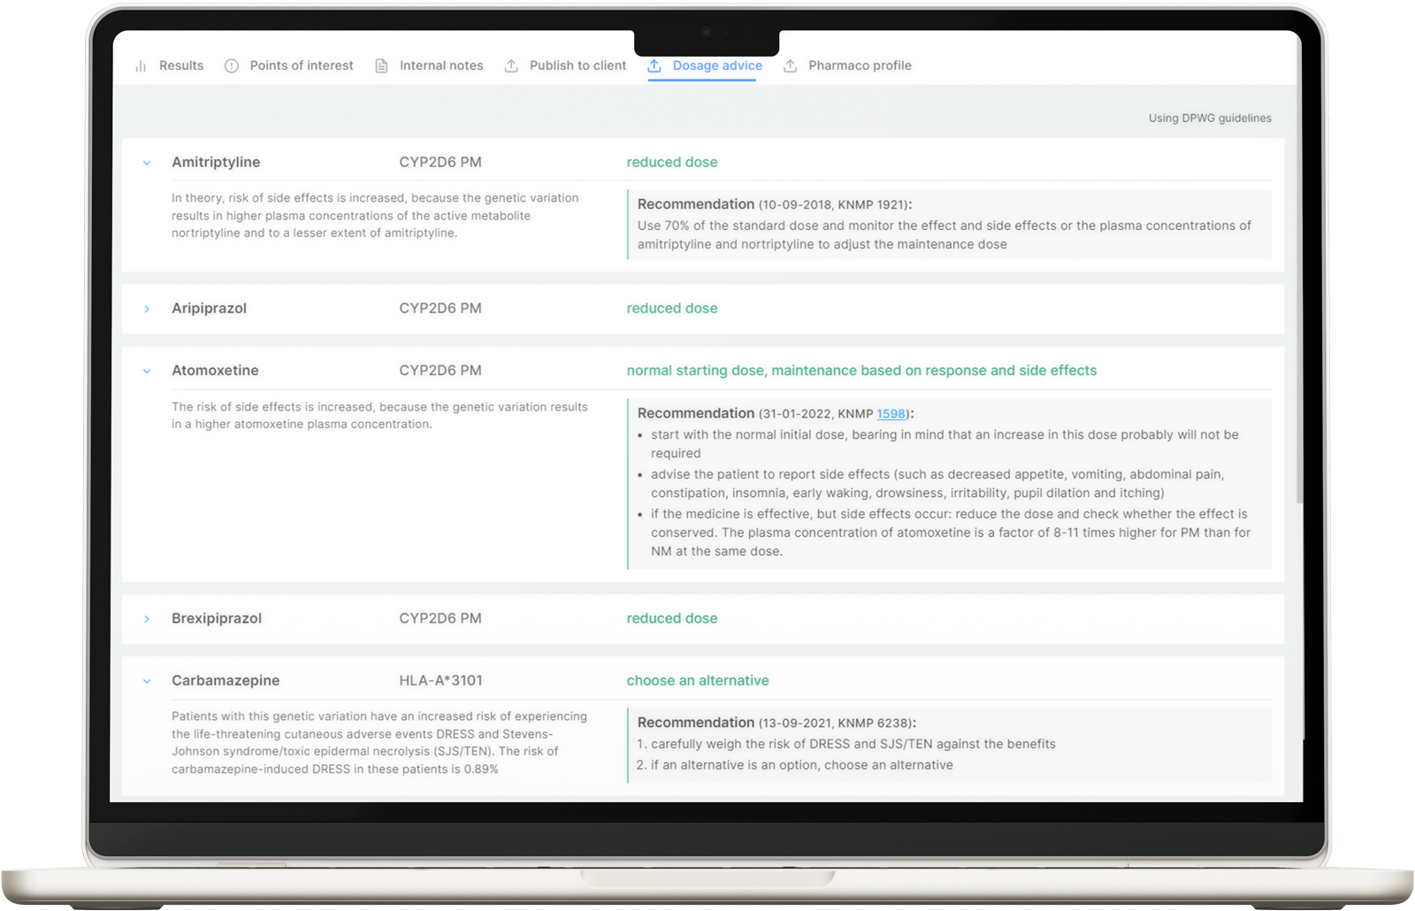The height and width of the screenshot is (911, 1415).
Task: Collapse the Atomoxetine details chevron
Action: click(x=147, y=371)
